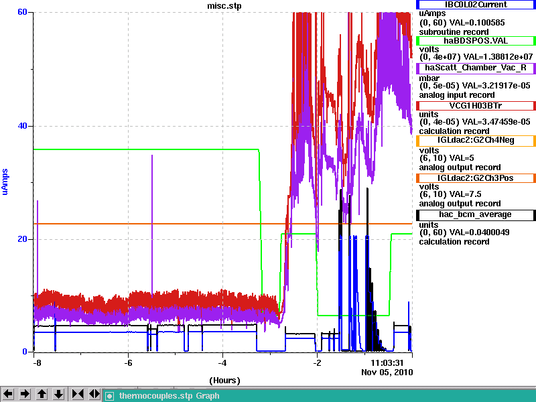This screenshot has width=536, height=402.
Task: Select the haScatt_Chamber_Vac_R curve legend
Action: pyautogui.click(x=476, y=68)
